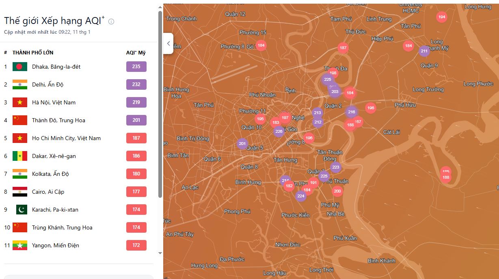499x279 pixels.
Task: Open Ho Chi Minh City, Việt Nam entry
Action: coord(66,138)
